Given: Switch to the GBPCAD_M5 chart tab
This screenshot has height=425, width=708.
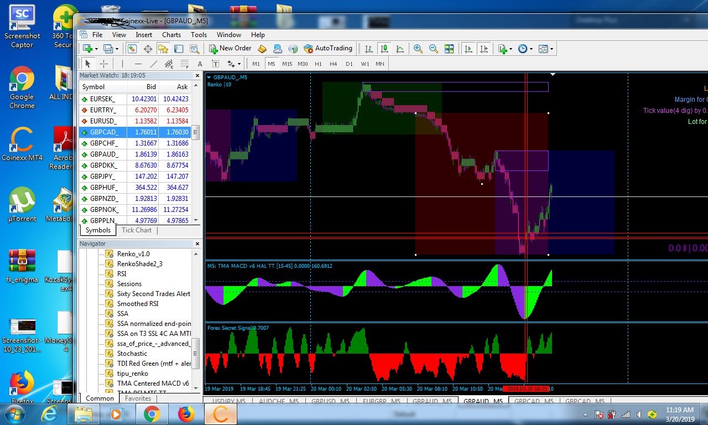Looking at the screenshot, I should click(x=534, y=402).
